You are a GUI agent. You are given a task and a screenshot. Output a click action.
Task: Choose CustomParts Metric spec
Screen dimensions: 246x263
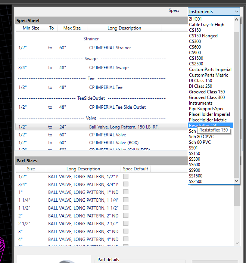211,75
